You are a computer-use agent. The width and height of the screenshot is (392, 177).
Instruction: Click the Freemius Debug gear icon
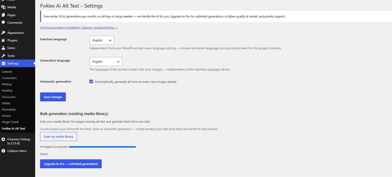(3, 139)
